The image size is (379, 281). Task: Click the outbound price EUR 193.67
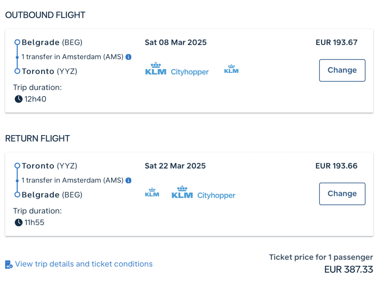point(336,42)
